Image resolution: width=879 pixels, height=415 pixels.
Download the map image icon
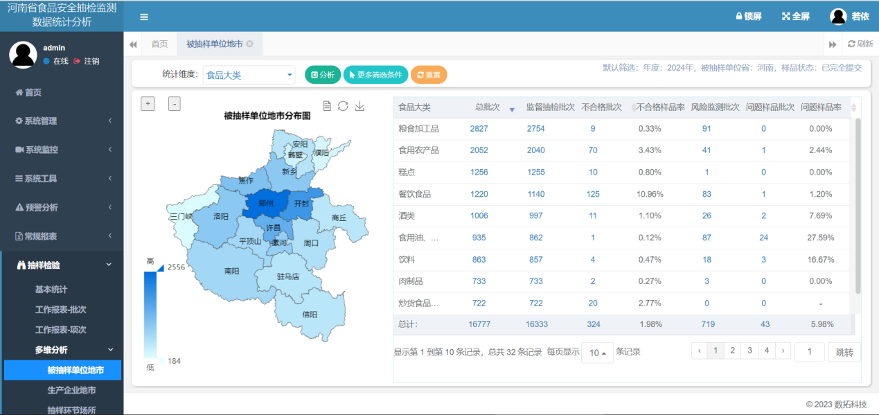(359, 106)
